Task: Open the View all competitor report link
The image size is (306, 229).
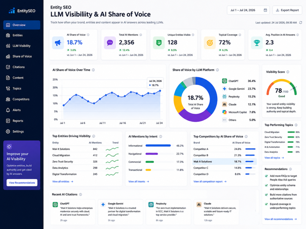Action: (210, 182)
